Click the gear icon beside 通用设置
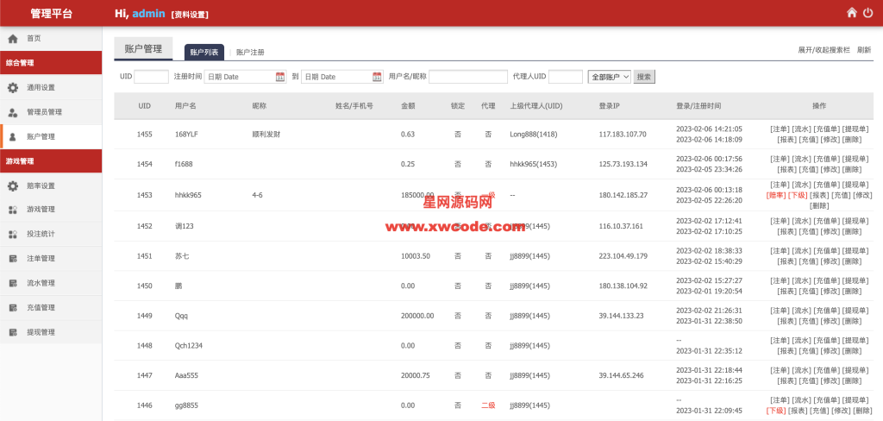883x421 pixels. pos(12,87)
